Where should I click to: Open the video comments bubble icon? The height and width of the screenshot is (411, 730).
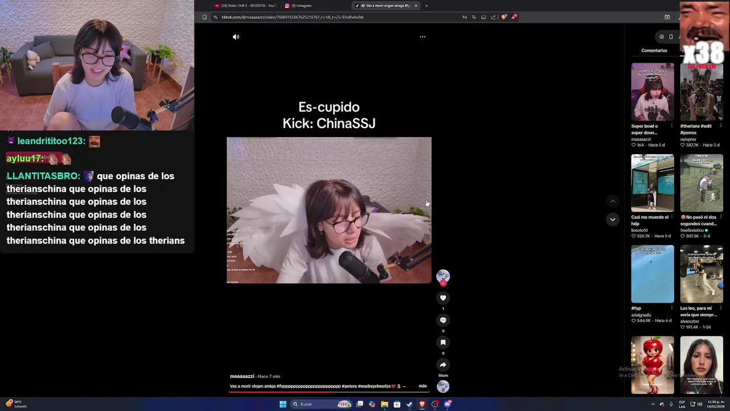coord(443,320)
